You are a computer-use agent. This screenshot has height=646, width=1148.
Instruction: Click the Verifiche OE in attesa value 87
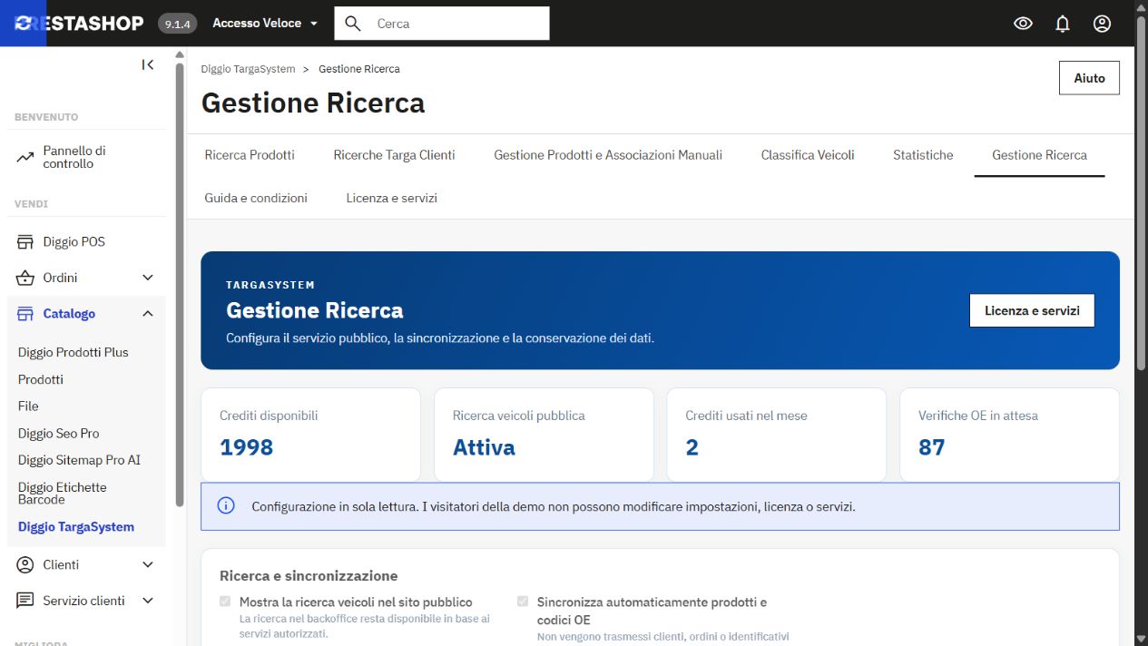pos(931,447)
